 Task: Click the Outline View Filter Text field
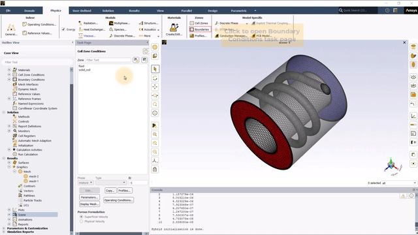[37, 62]
